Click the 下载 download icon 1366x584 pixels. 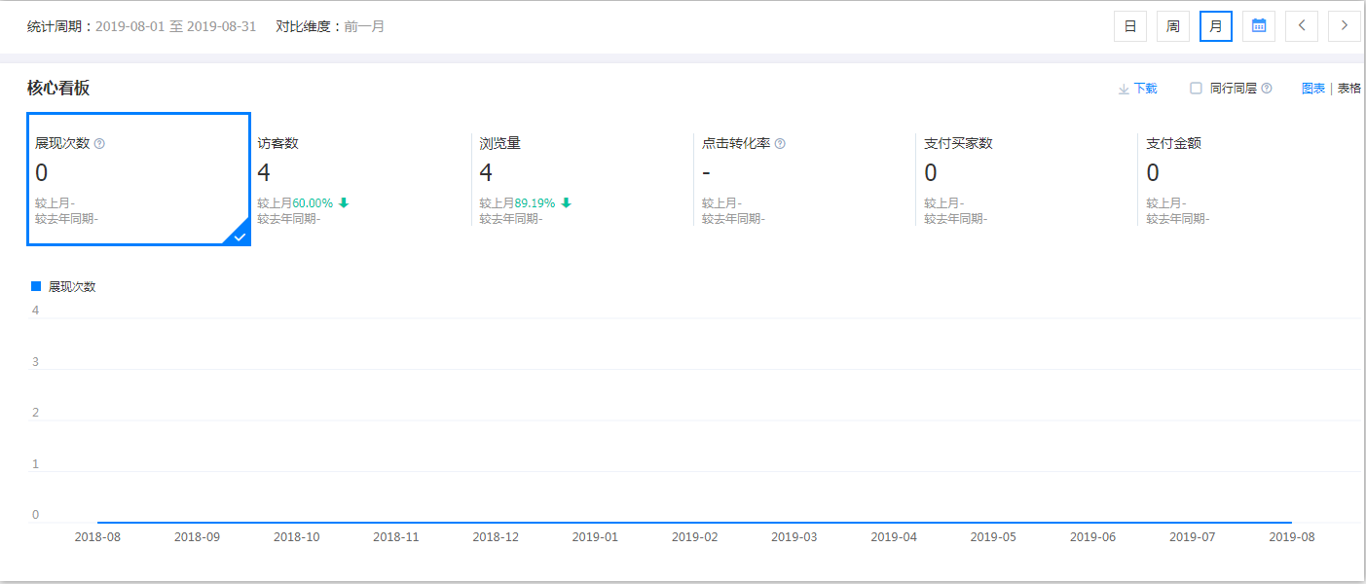click(x=1124, y=89)
